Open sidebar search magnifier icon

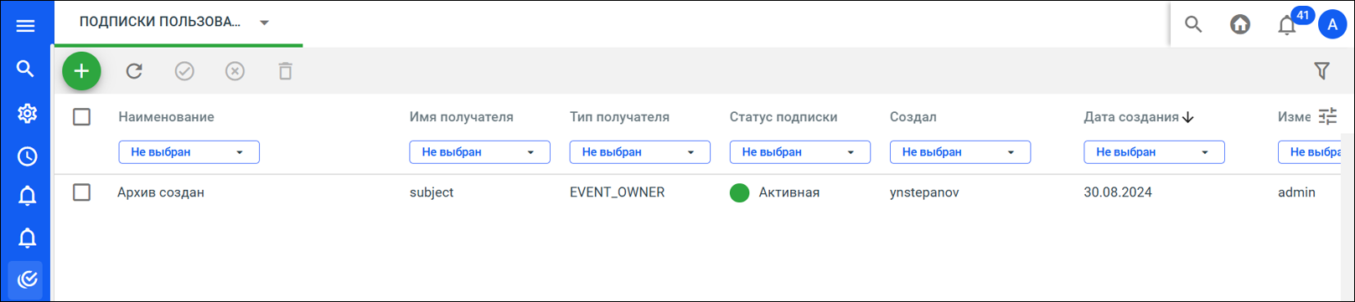coord(26,69)
